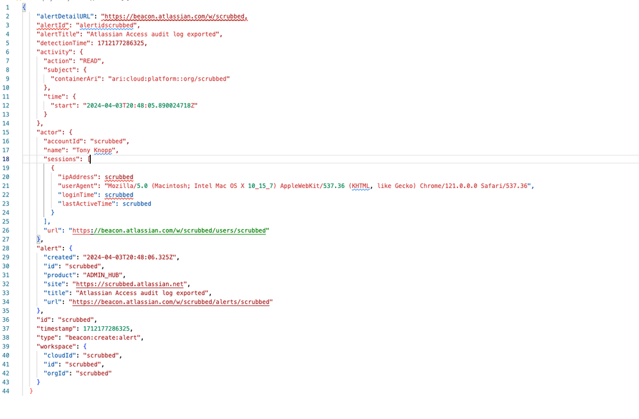This screenshot has height=419, width=639.
Task: Click line number 44 in the gutter
Action: coord(6,391)
